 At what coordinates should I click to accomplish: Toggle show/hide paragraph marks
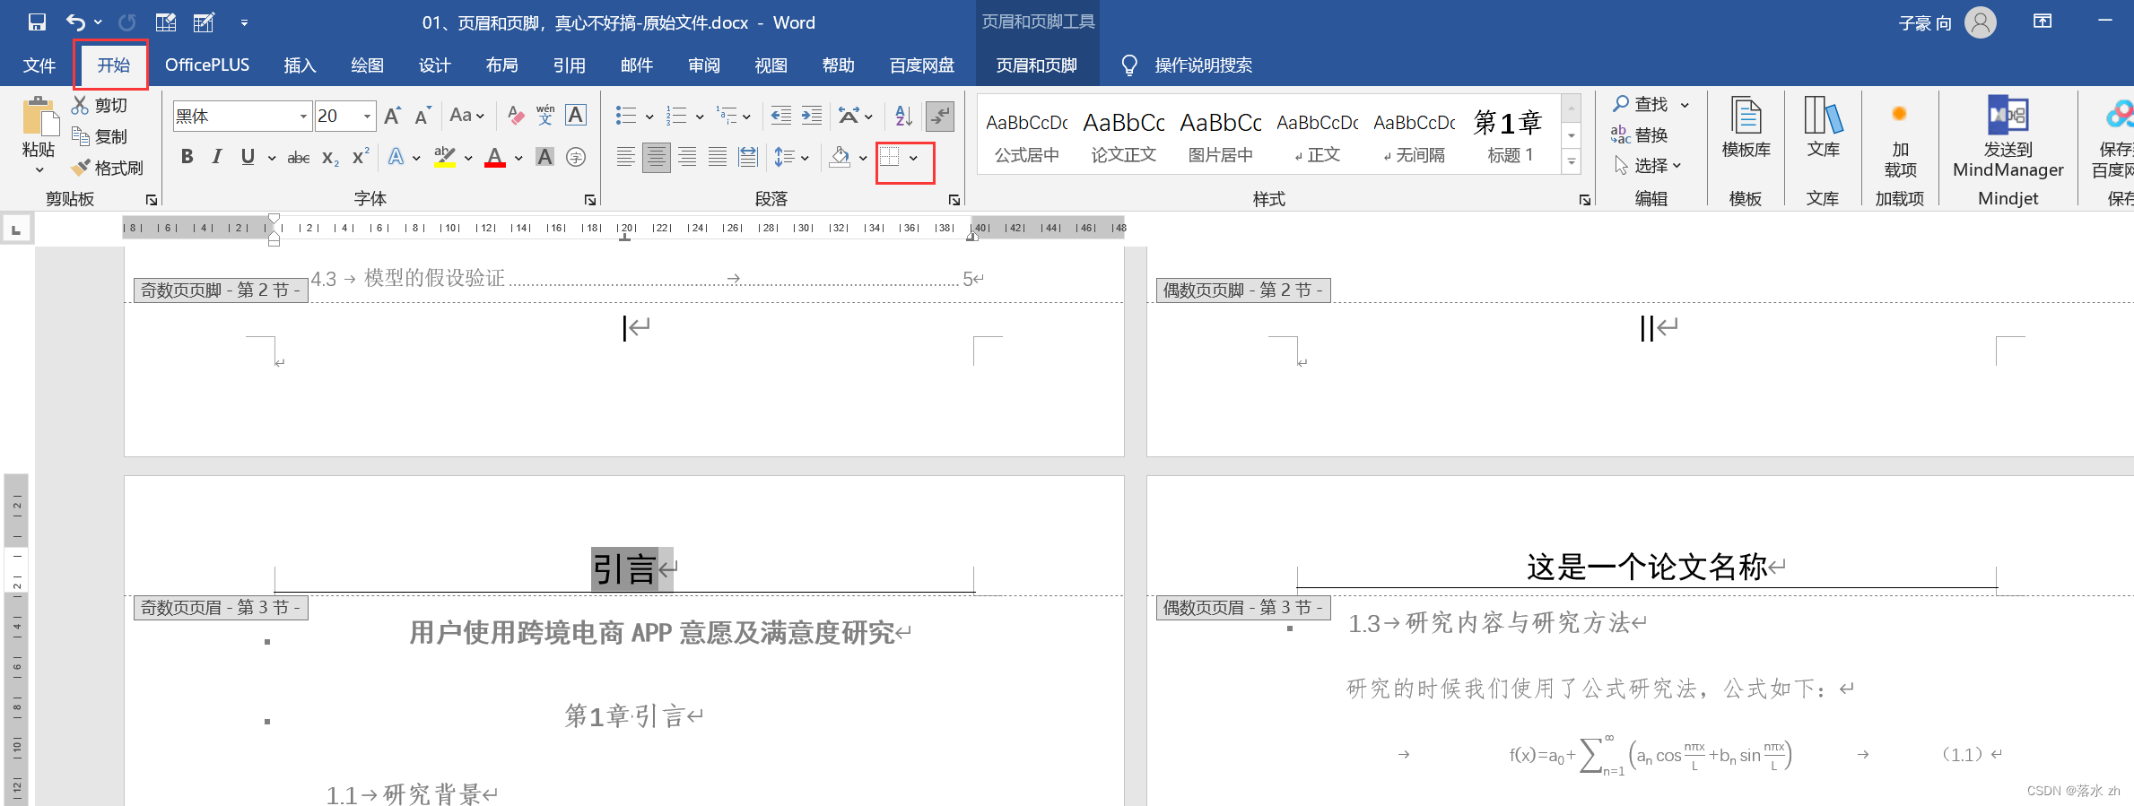point(940,116)
